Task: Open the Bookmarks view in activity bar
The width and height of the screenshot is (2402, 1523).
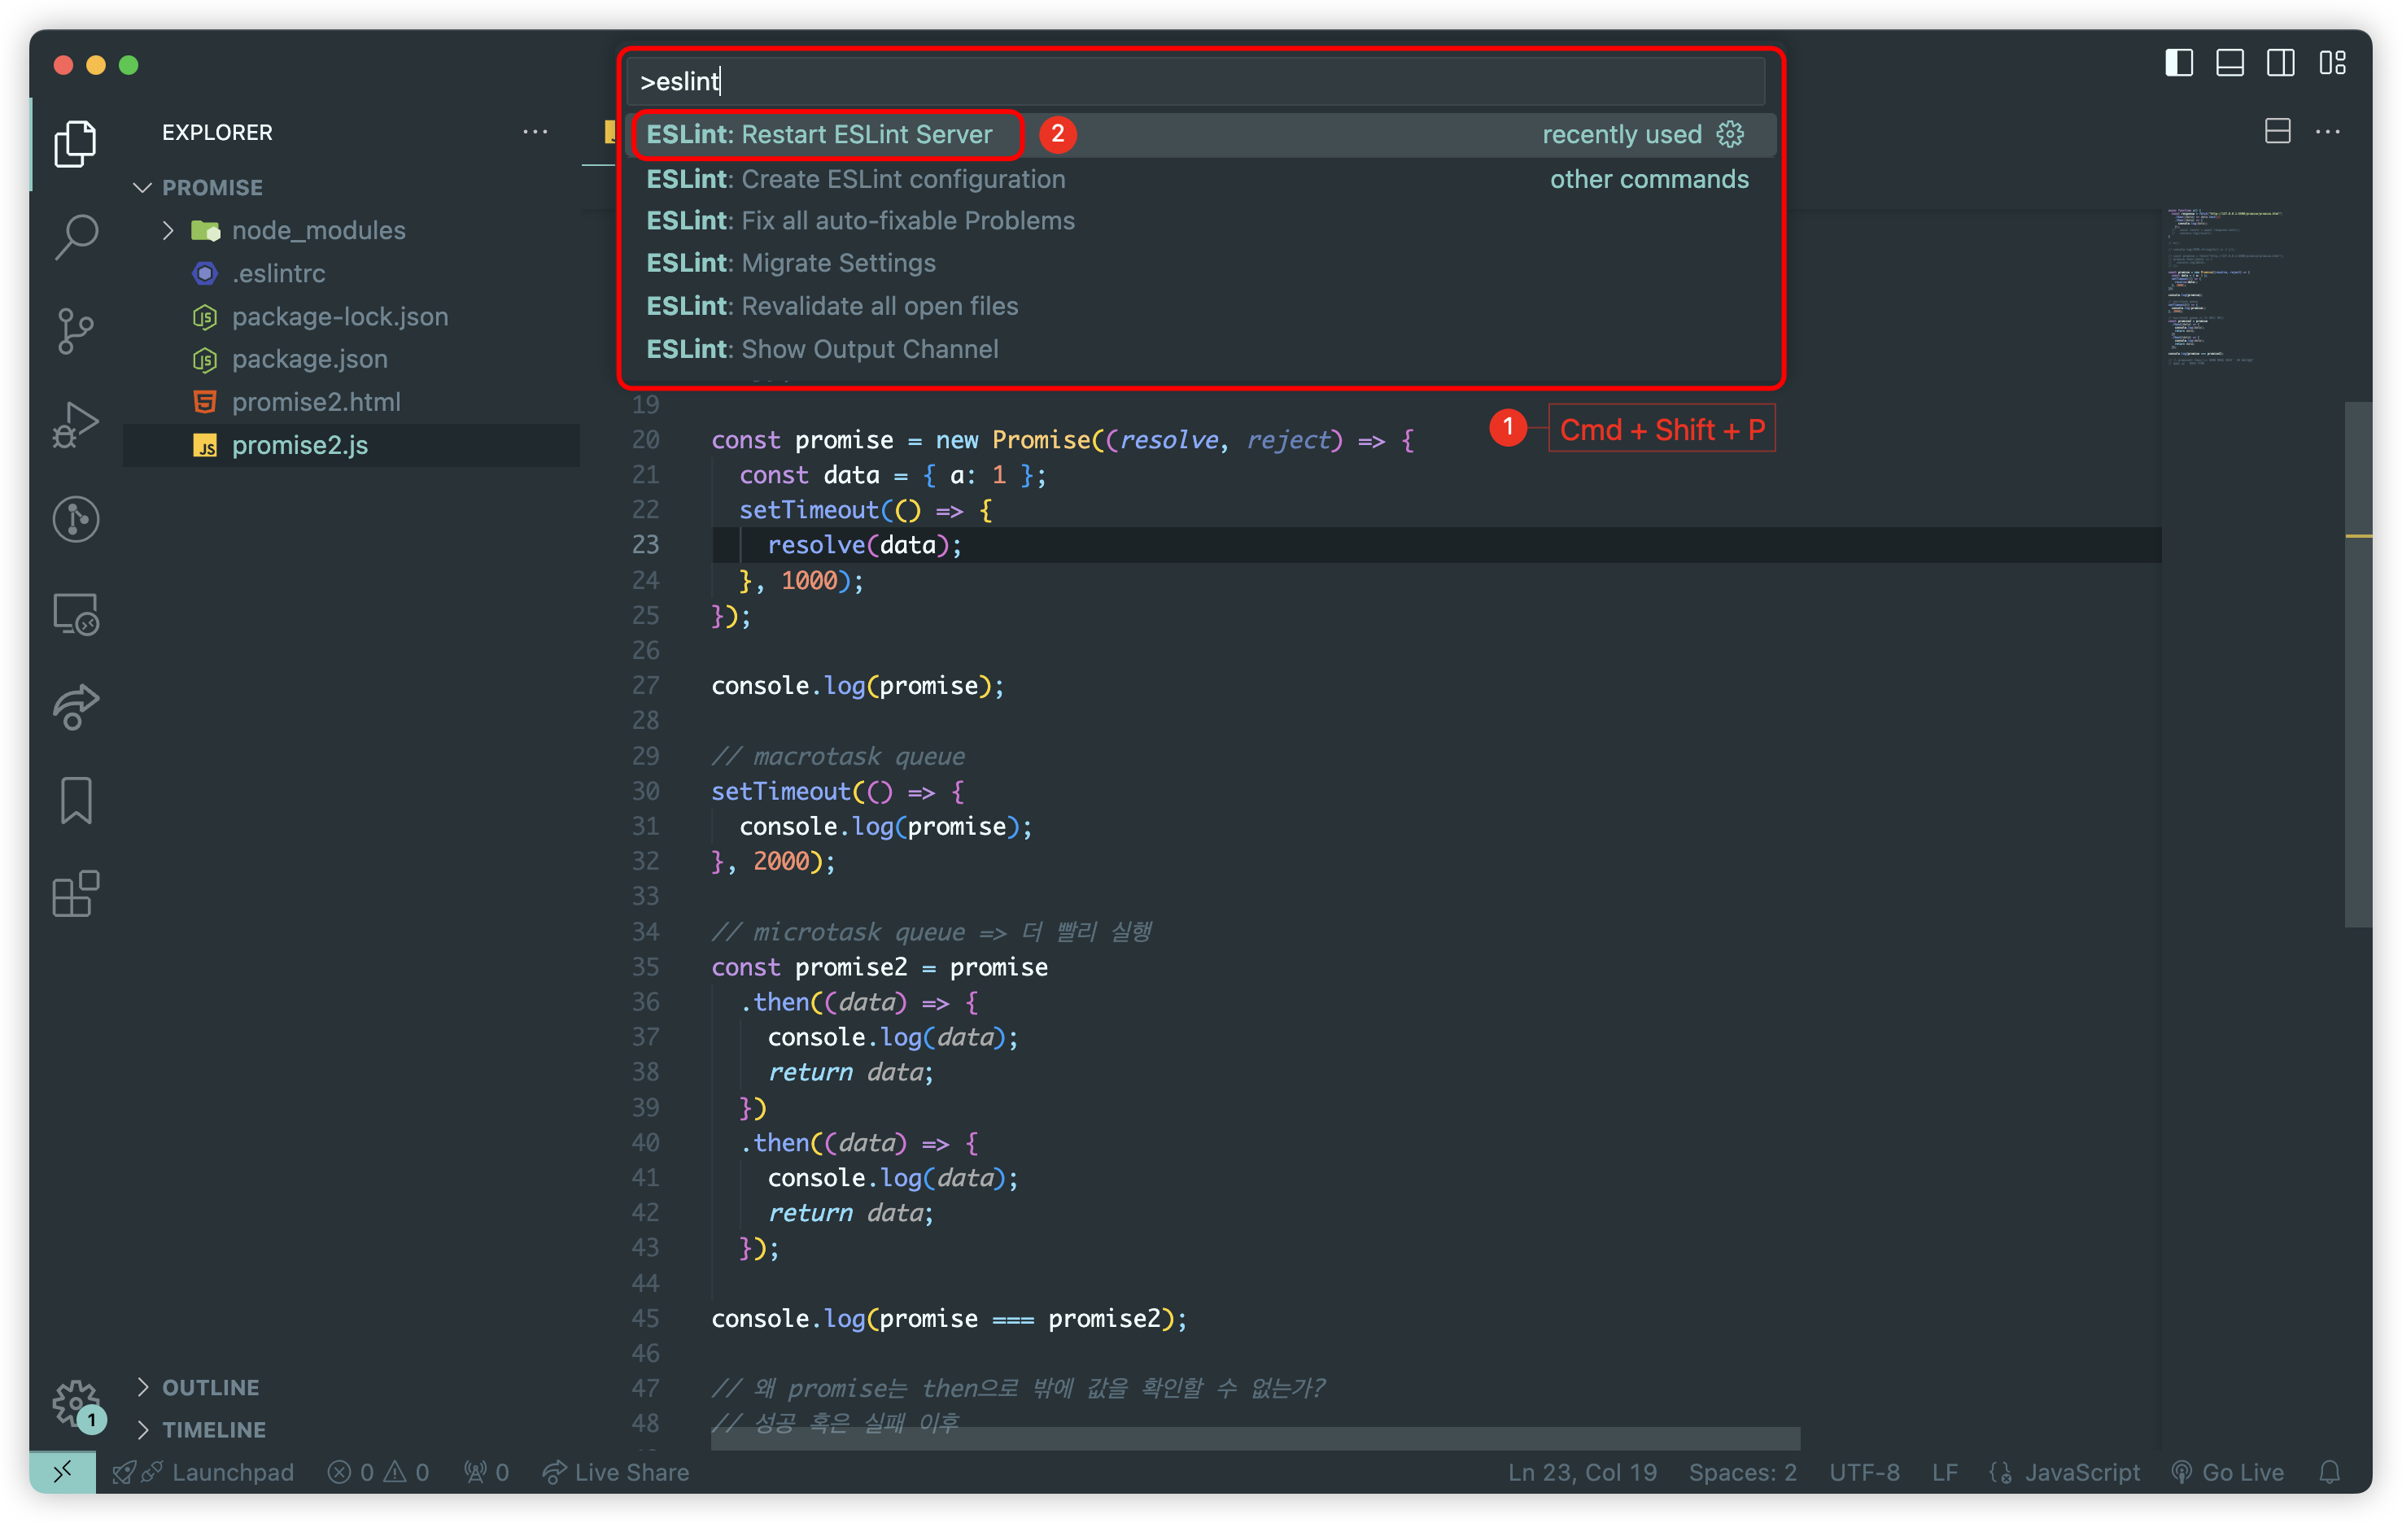Action: (x=76, y=800)
